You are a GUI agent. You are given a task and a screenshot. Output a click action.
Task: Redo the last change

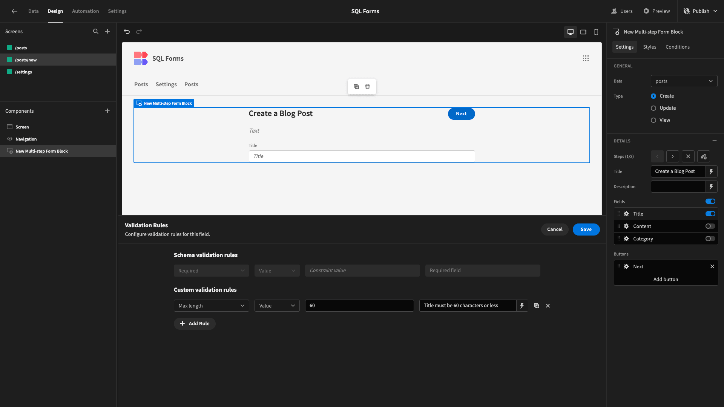pos(139,32)
